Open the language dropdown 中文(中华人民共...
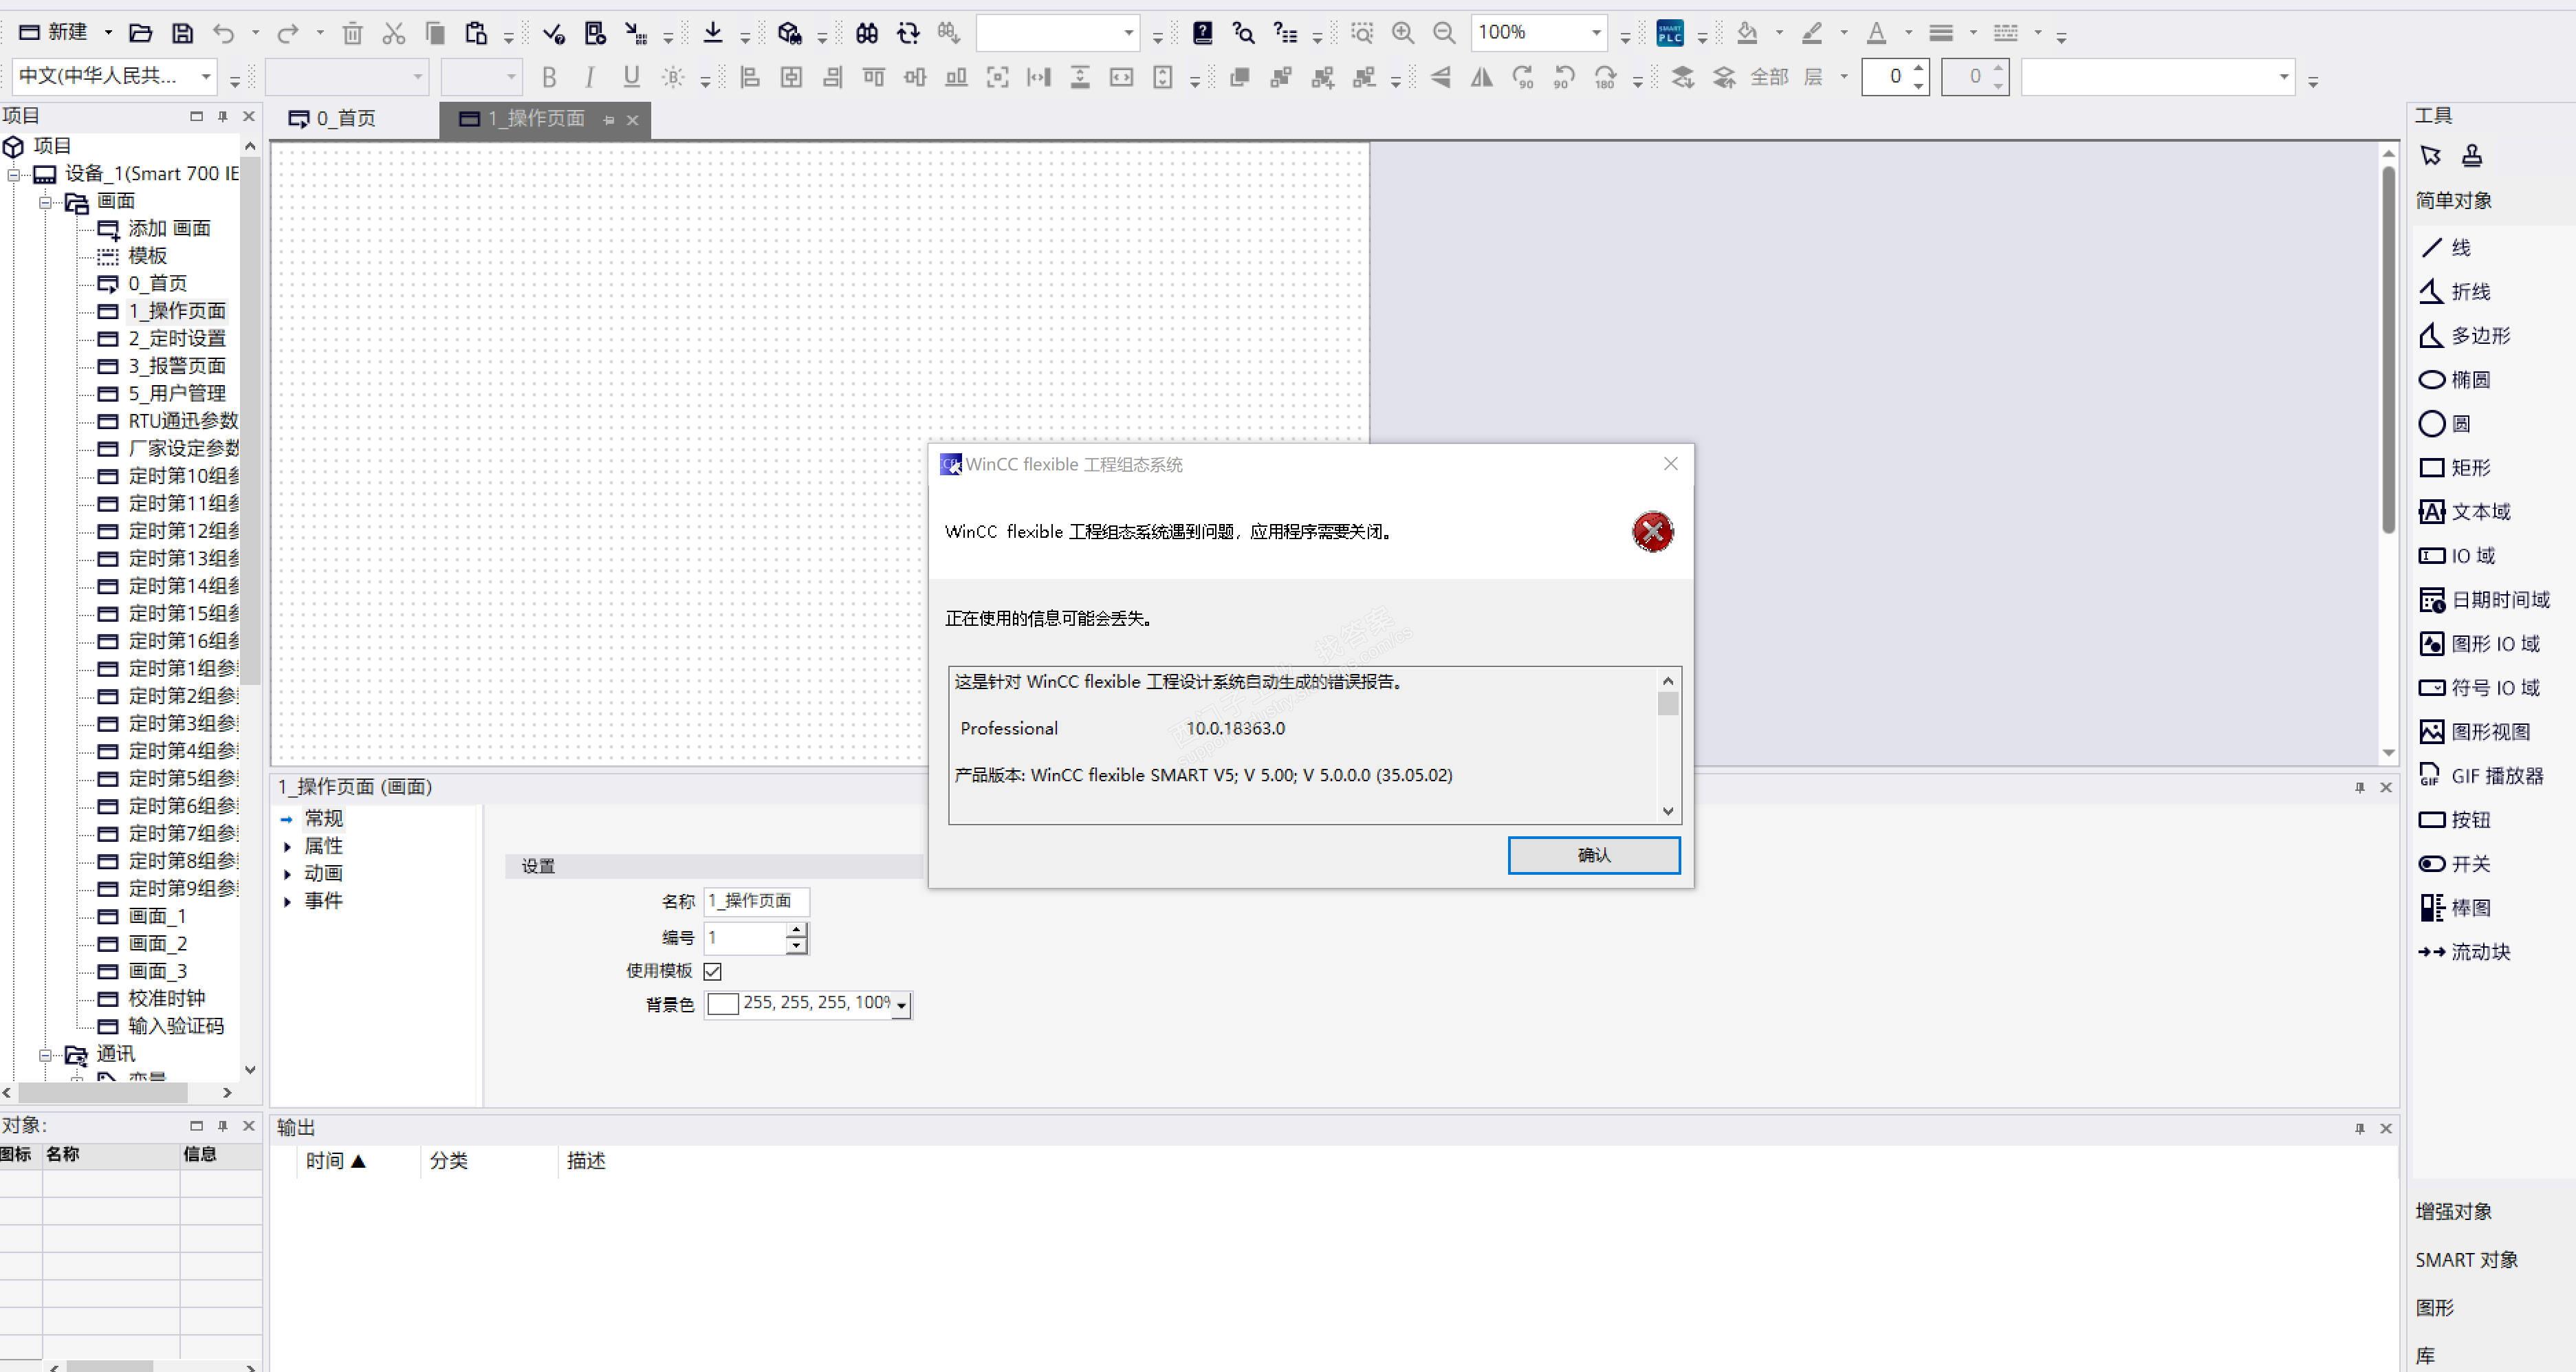 tap(205, 76)
